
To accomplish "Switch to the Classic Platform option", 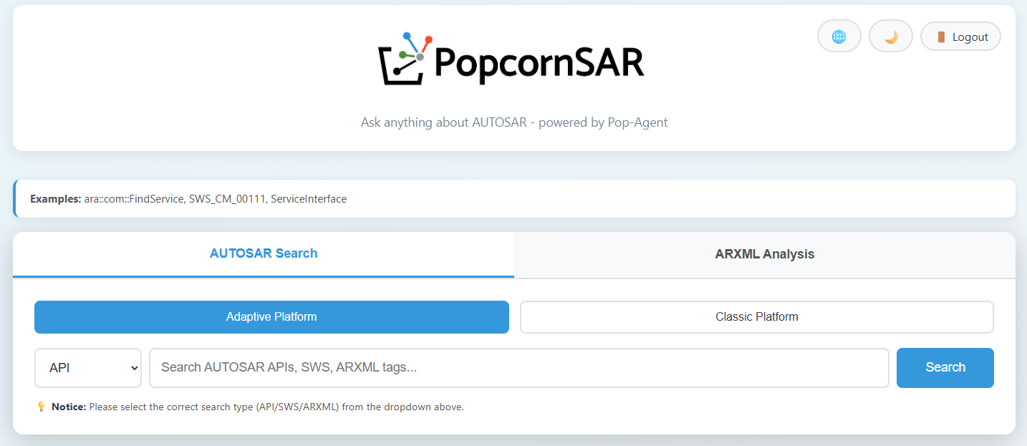I will point(756,316).
